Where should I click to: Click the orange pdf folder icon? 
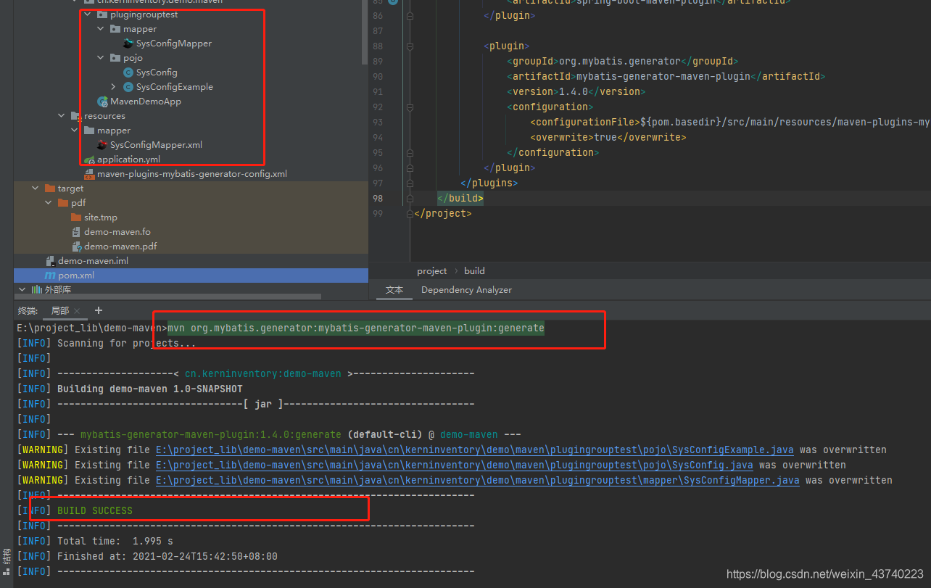coord(63,203)
